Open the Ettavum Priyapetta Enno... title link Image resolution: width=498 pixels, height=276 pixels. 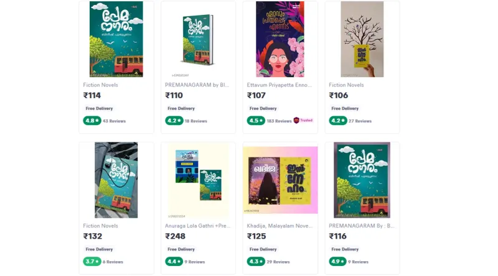279,85
